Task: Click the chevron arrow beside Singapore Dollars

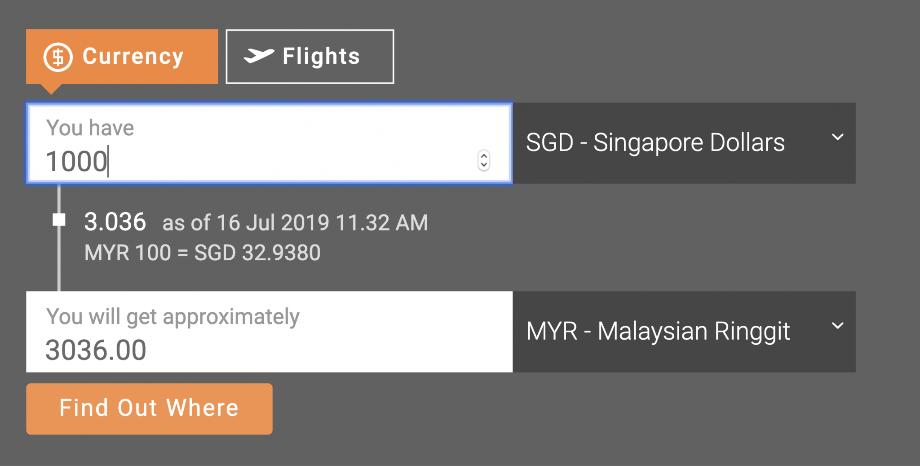Action: coord(837,137)
